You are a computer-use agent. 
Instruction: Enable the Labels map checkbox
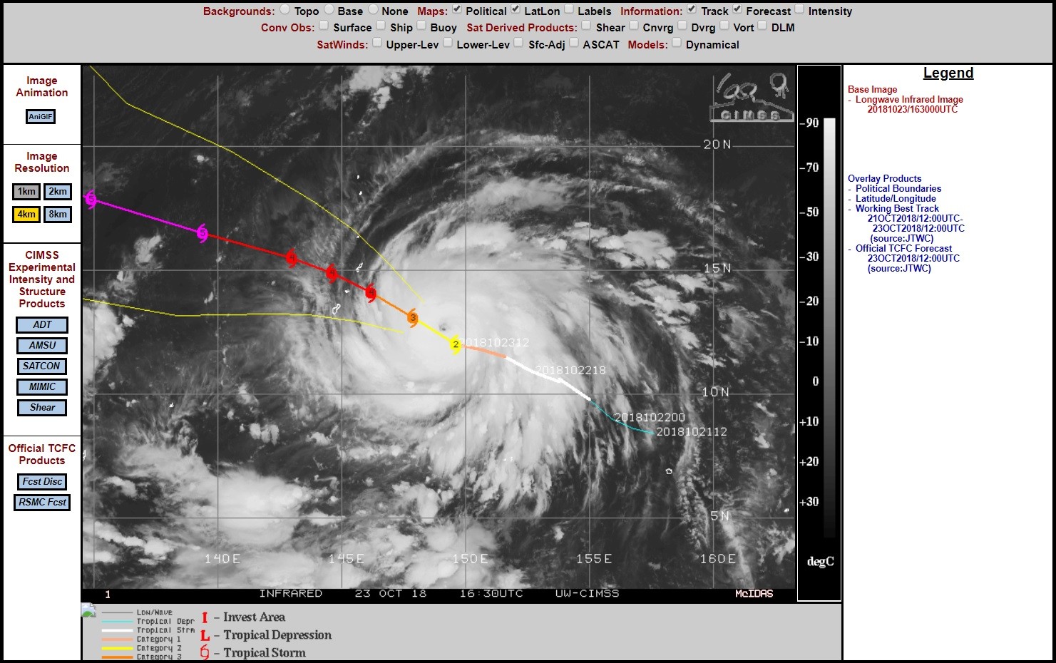[569, 10]
